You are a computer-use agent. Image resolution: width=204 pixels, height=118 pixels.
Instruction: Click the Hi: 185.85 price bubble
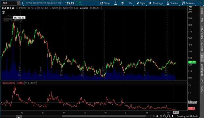coord(19,18)
